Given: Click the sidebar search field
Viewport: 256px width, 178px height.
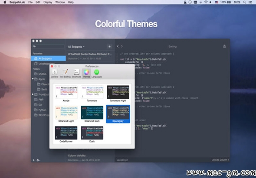Looking at the screenshot, I should (49, 46).
